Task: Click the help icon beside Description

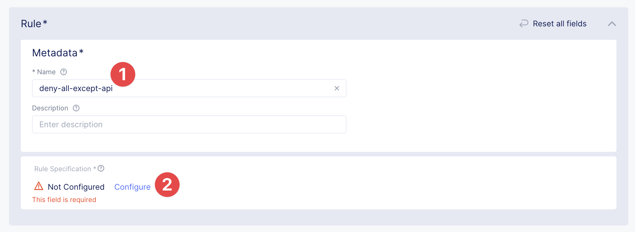Action: point(76,108)
